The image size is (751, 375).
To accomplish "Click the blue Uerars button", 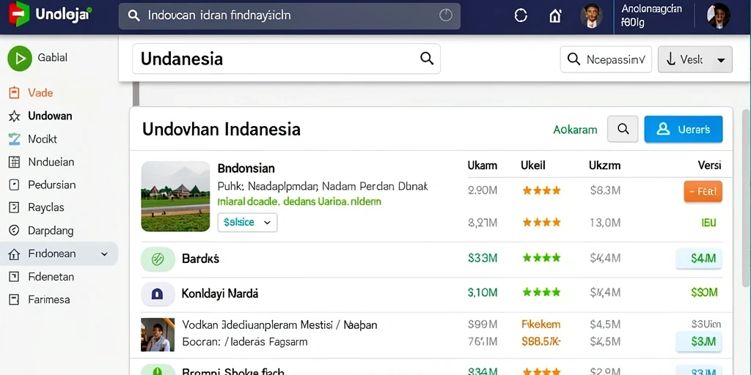I will (x=684, y=129).
